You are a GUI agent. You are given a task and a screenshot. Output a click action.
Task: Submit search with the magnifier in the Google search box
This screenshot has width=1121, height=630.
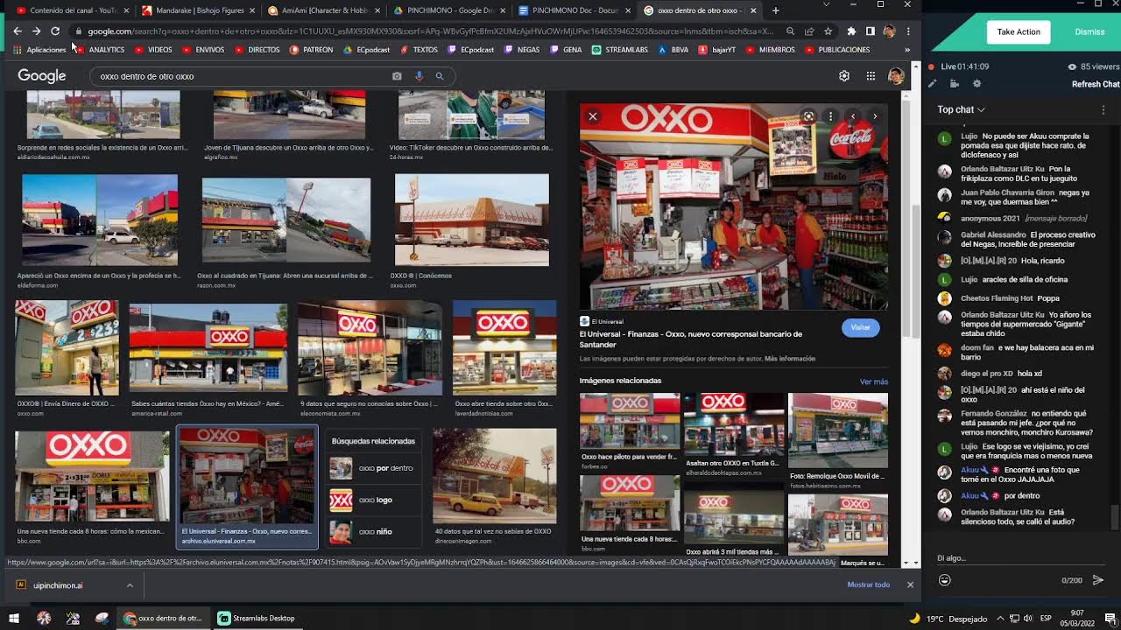click(440, 76)
